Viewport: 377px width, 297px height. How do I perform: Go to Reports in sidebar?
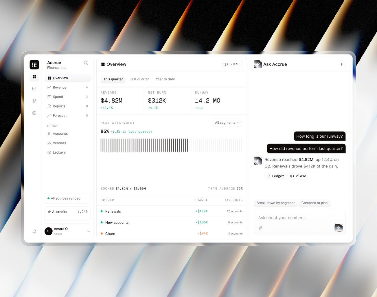(x=68, y=106)
